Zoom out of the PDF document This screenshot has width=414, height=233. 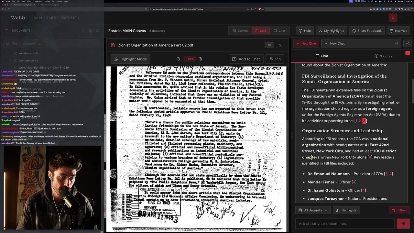(x=179, y=59)
